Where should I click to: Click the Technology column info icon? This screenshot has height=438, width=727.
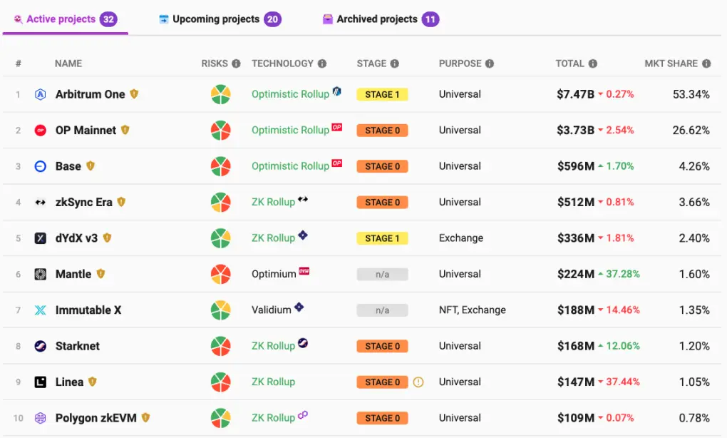(322, 63)
